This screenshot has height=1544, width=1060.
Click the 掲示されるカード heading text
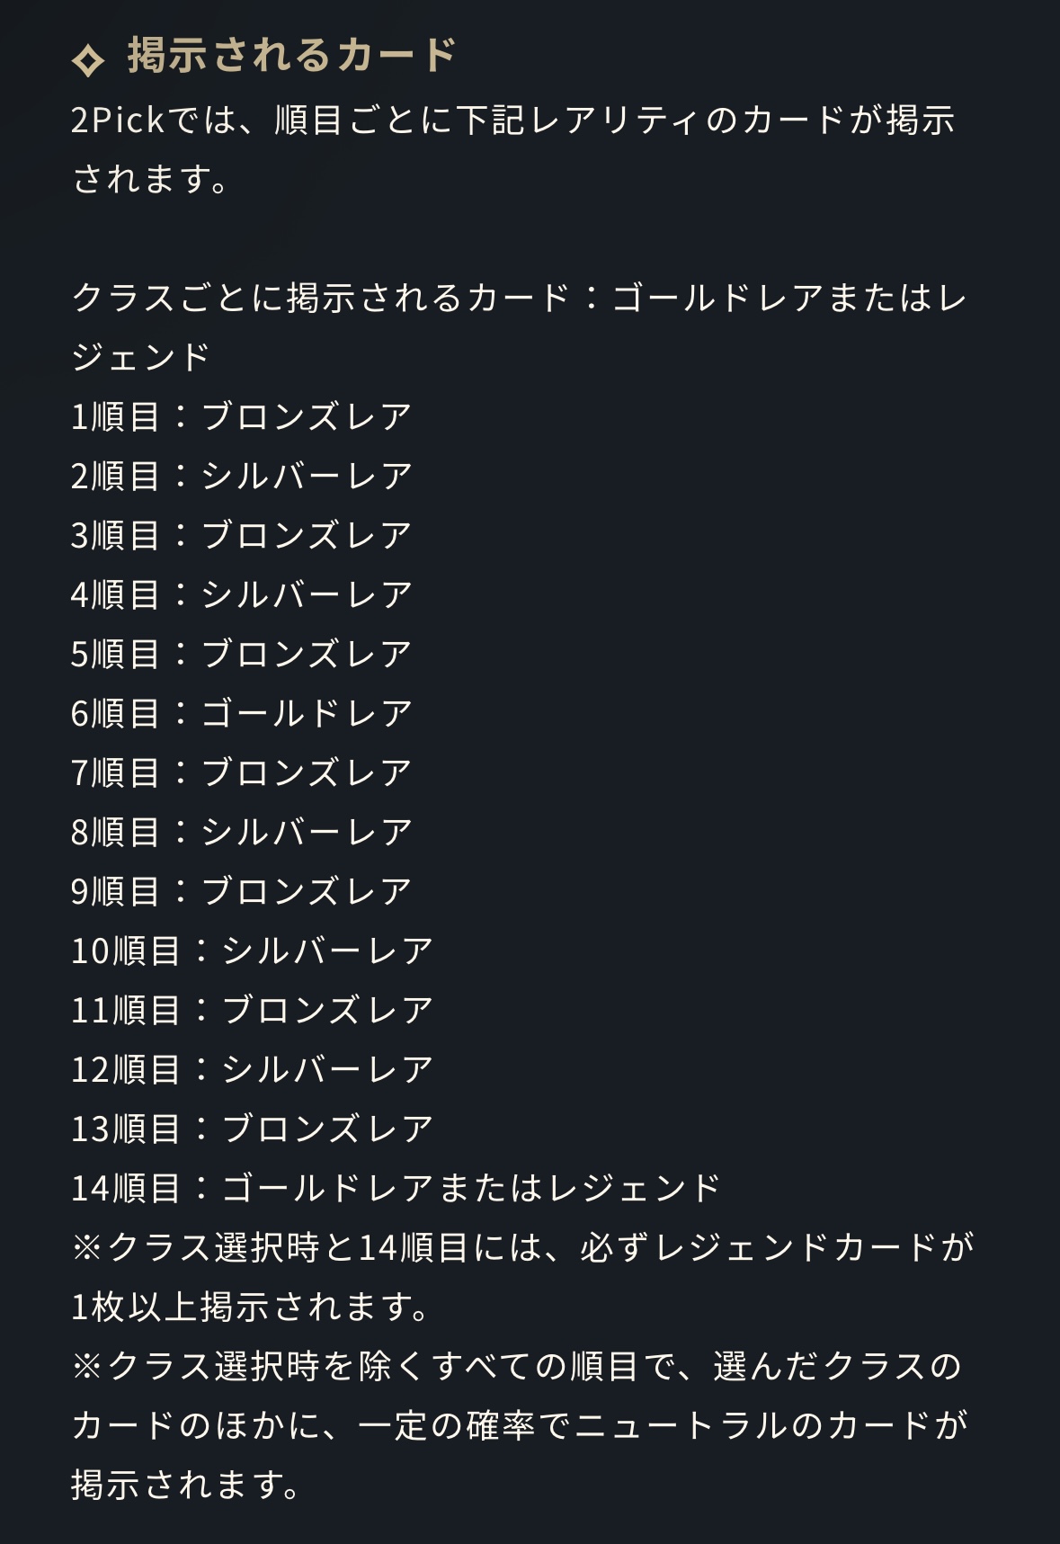(292, 55)
